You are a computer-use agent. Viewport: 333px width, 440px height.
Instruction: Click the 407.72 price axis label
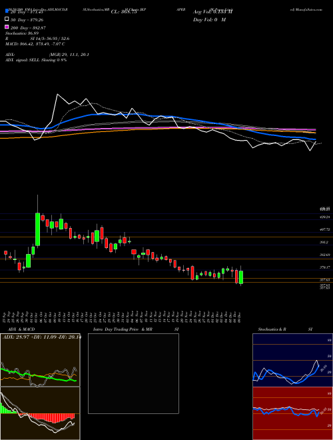[324, 229]
